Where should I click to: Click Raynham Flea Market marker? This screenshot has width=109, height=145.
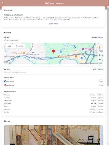click(x=75, y=47)
